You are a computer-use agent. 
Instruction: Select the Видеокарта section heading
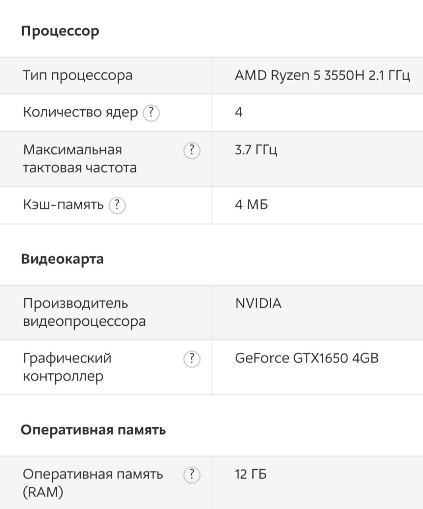tap(62, 259)
